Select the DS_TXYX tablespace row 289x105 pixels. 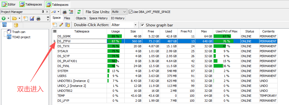tap(167, 46)
